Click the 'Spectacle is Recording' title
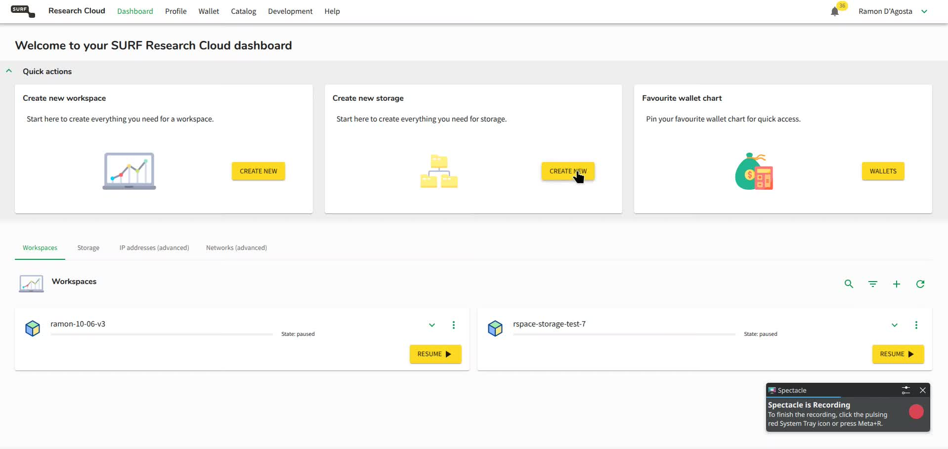The width and height of the screenshot is (948, 449). 809,405
